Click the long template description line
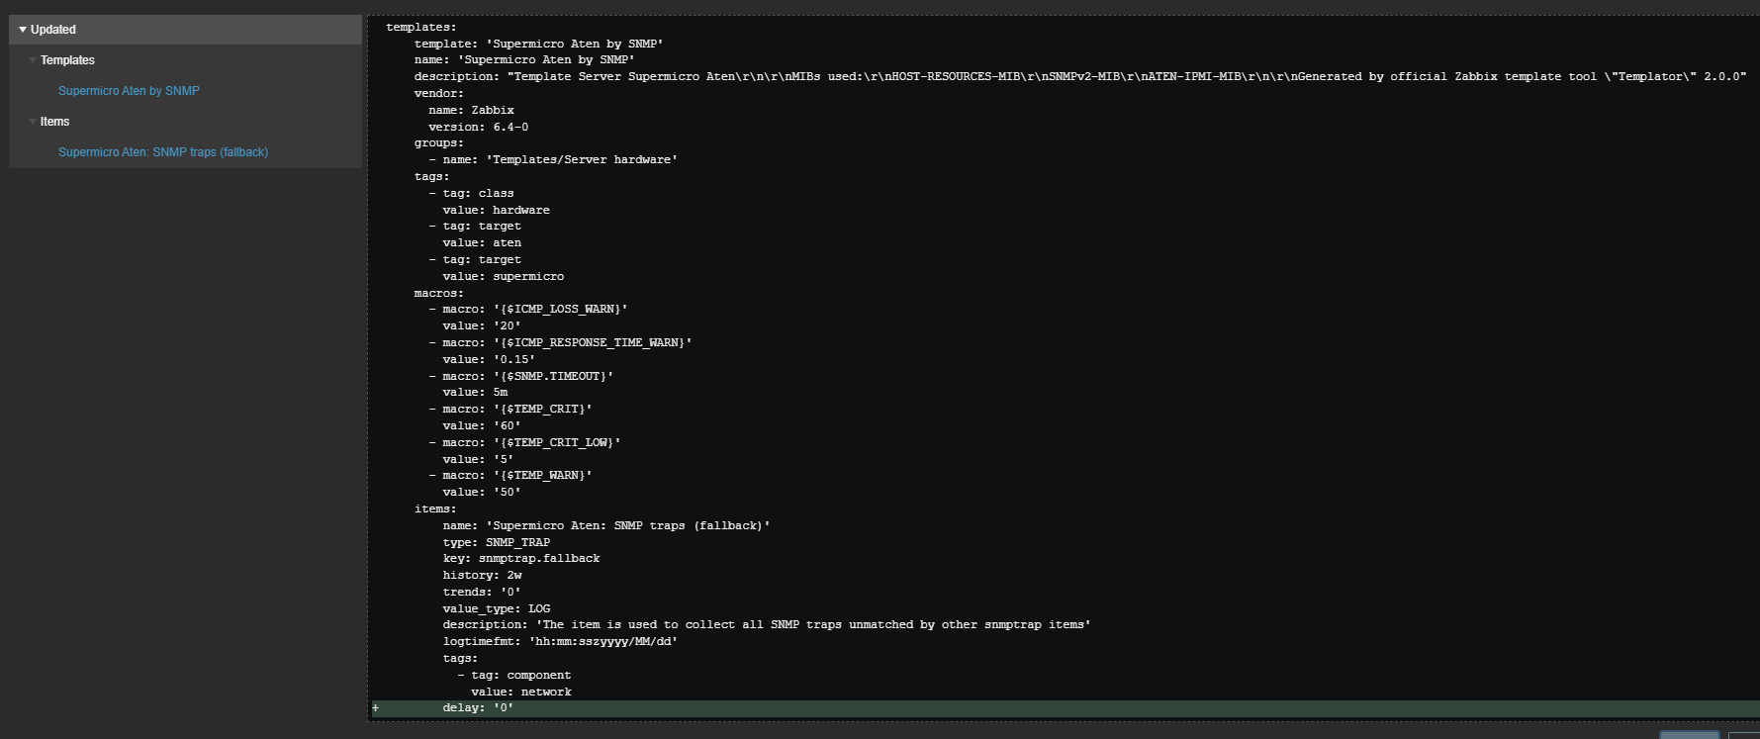The image size is (1760, 739). click(x=1080, y=76)
